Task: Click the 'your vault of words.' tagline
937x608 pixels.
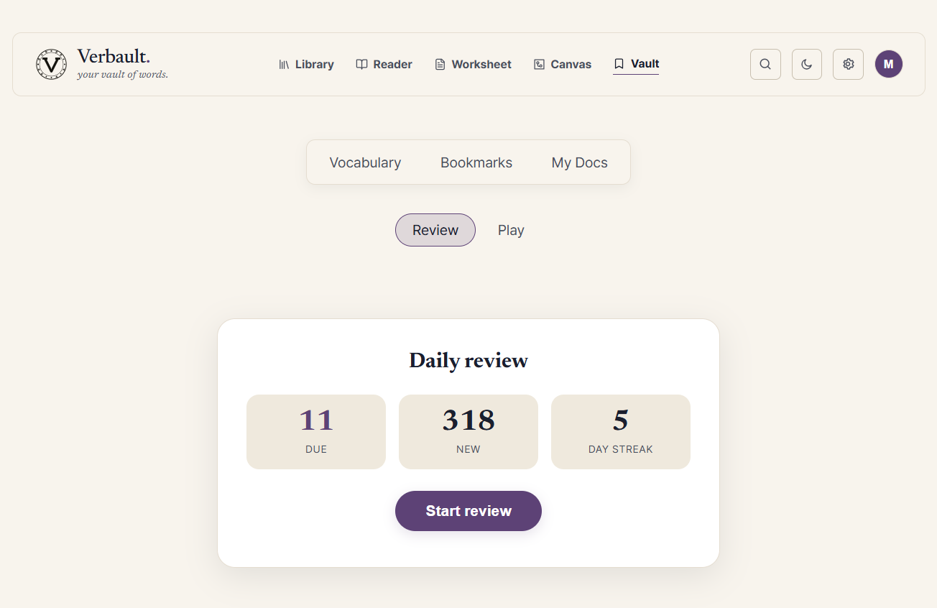Action: click(x=123, y=74)
